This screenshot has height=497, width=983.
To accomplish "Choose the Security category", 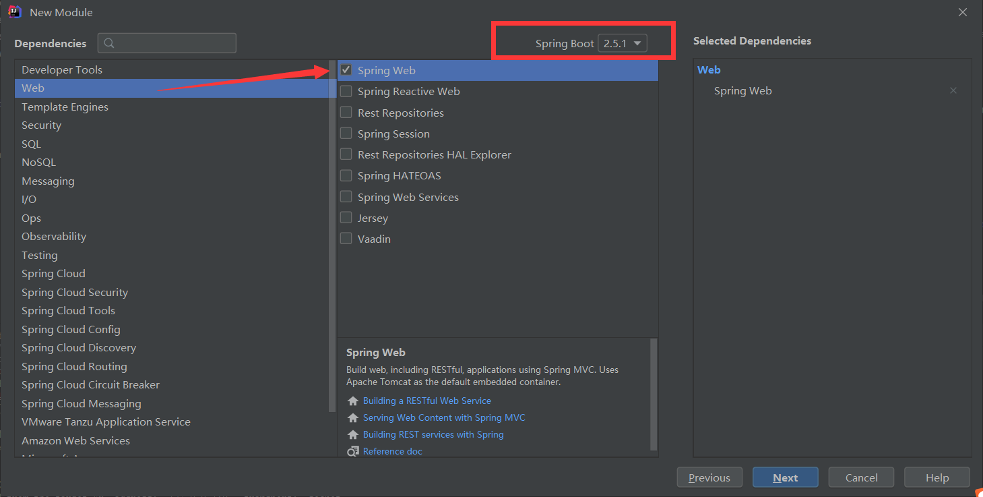I will 171,125.
